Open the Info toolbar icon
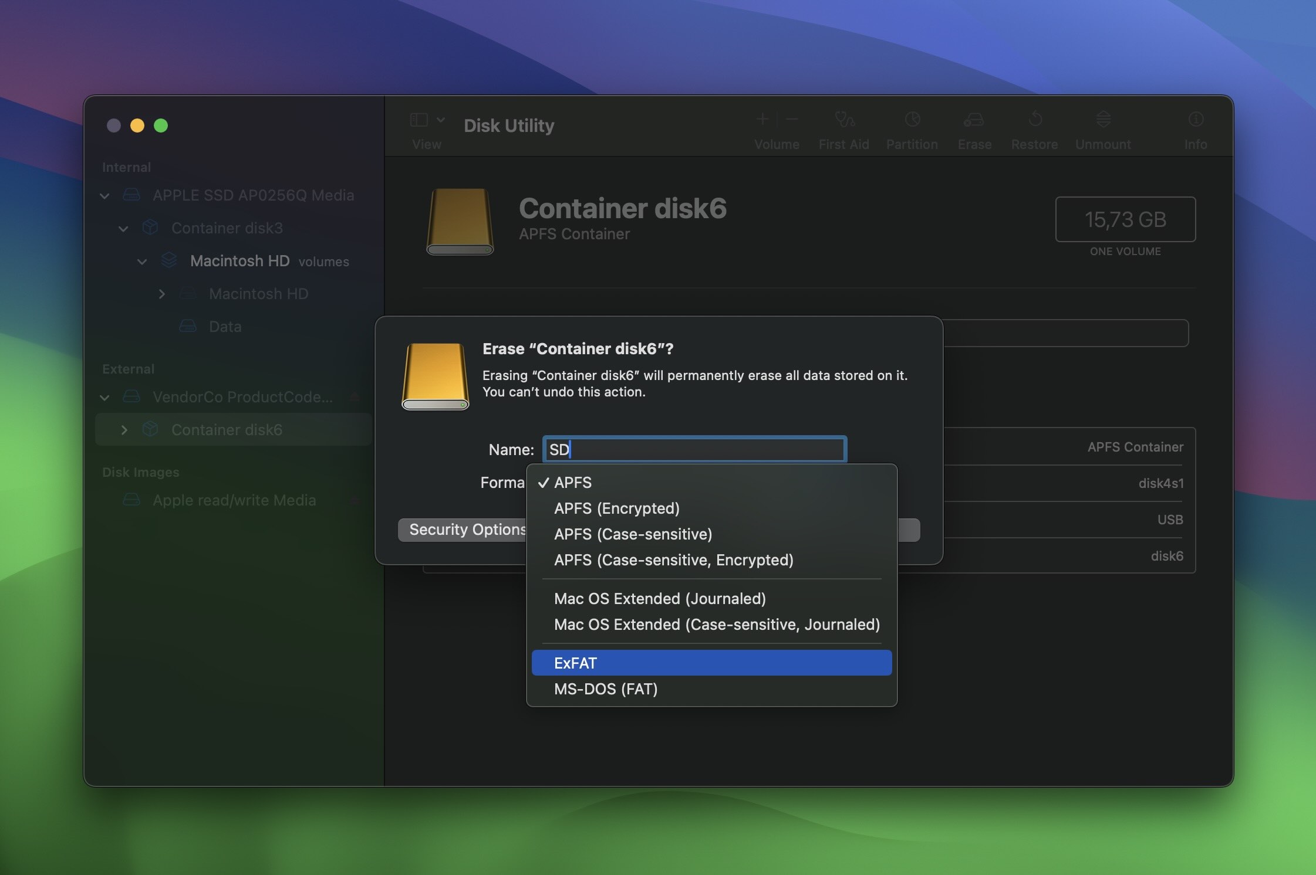This screenshot has width=1316, height=875. coord(1196,120)
